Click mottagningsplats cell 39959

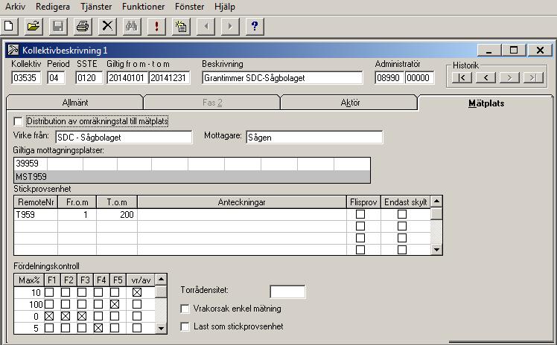point(31,164)
